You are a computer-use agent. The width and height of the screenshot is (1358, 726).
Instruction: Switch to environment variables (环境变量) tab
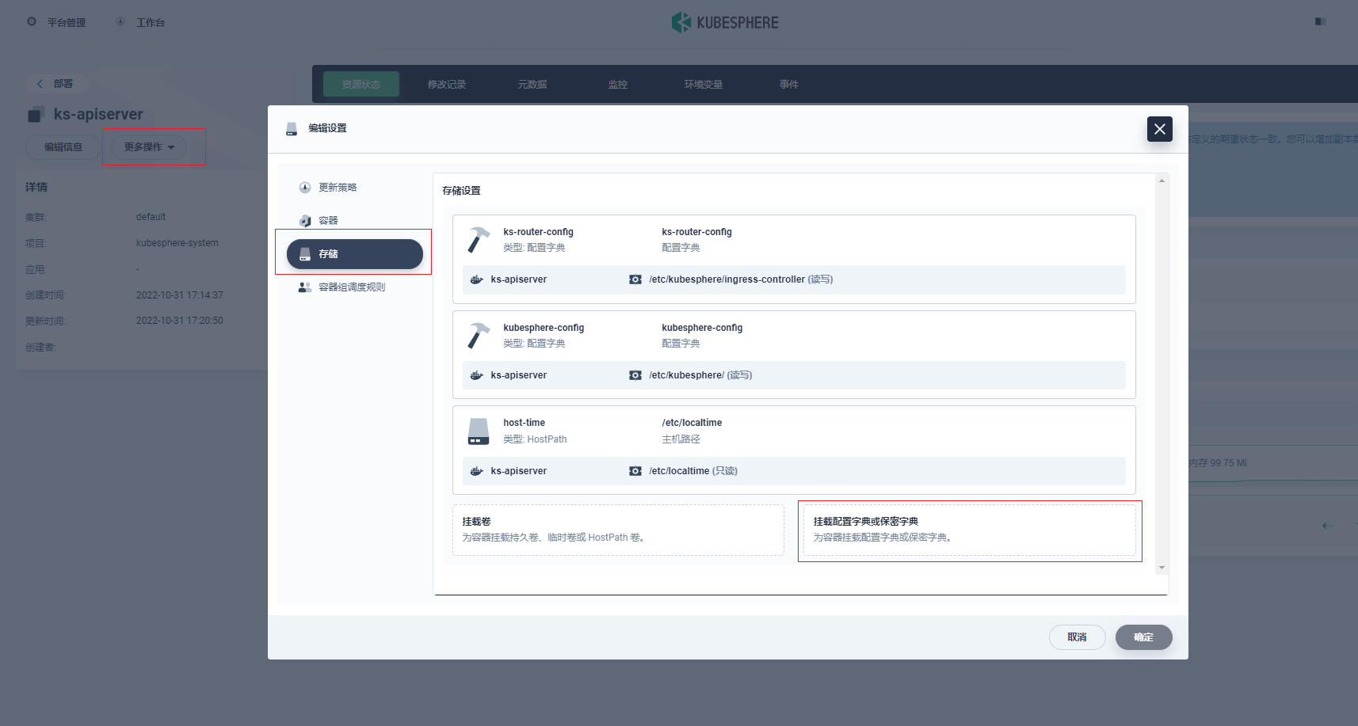(704, 84)
